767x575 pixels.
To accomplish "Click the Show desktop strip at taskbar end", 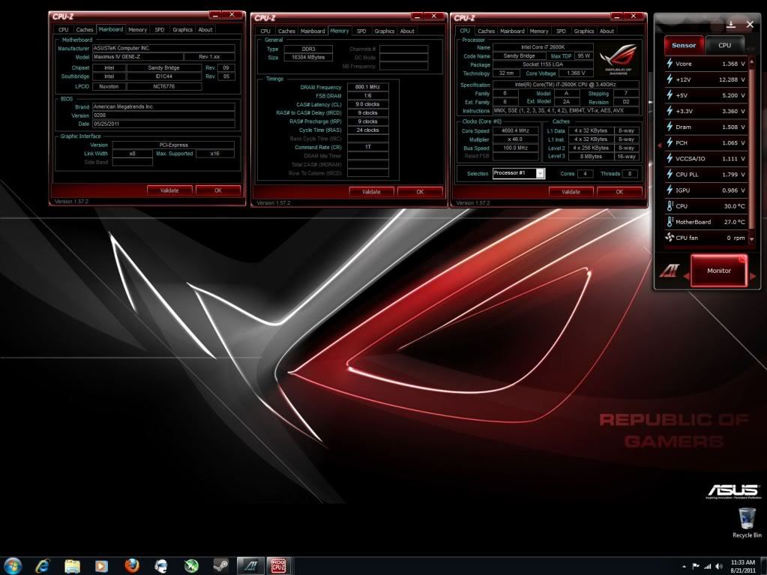I will pyautogui.click(x=763, y=566).
